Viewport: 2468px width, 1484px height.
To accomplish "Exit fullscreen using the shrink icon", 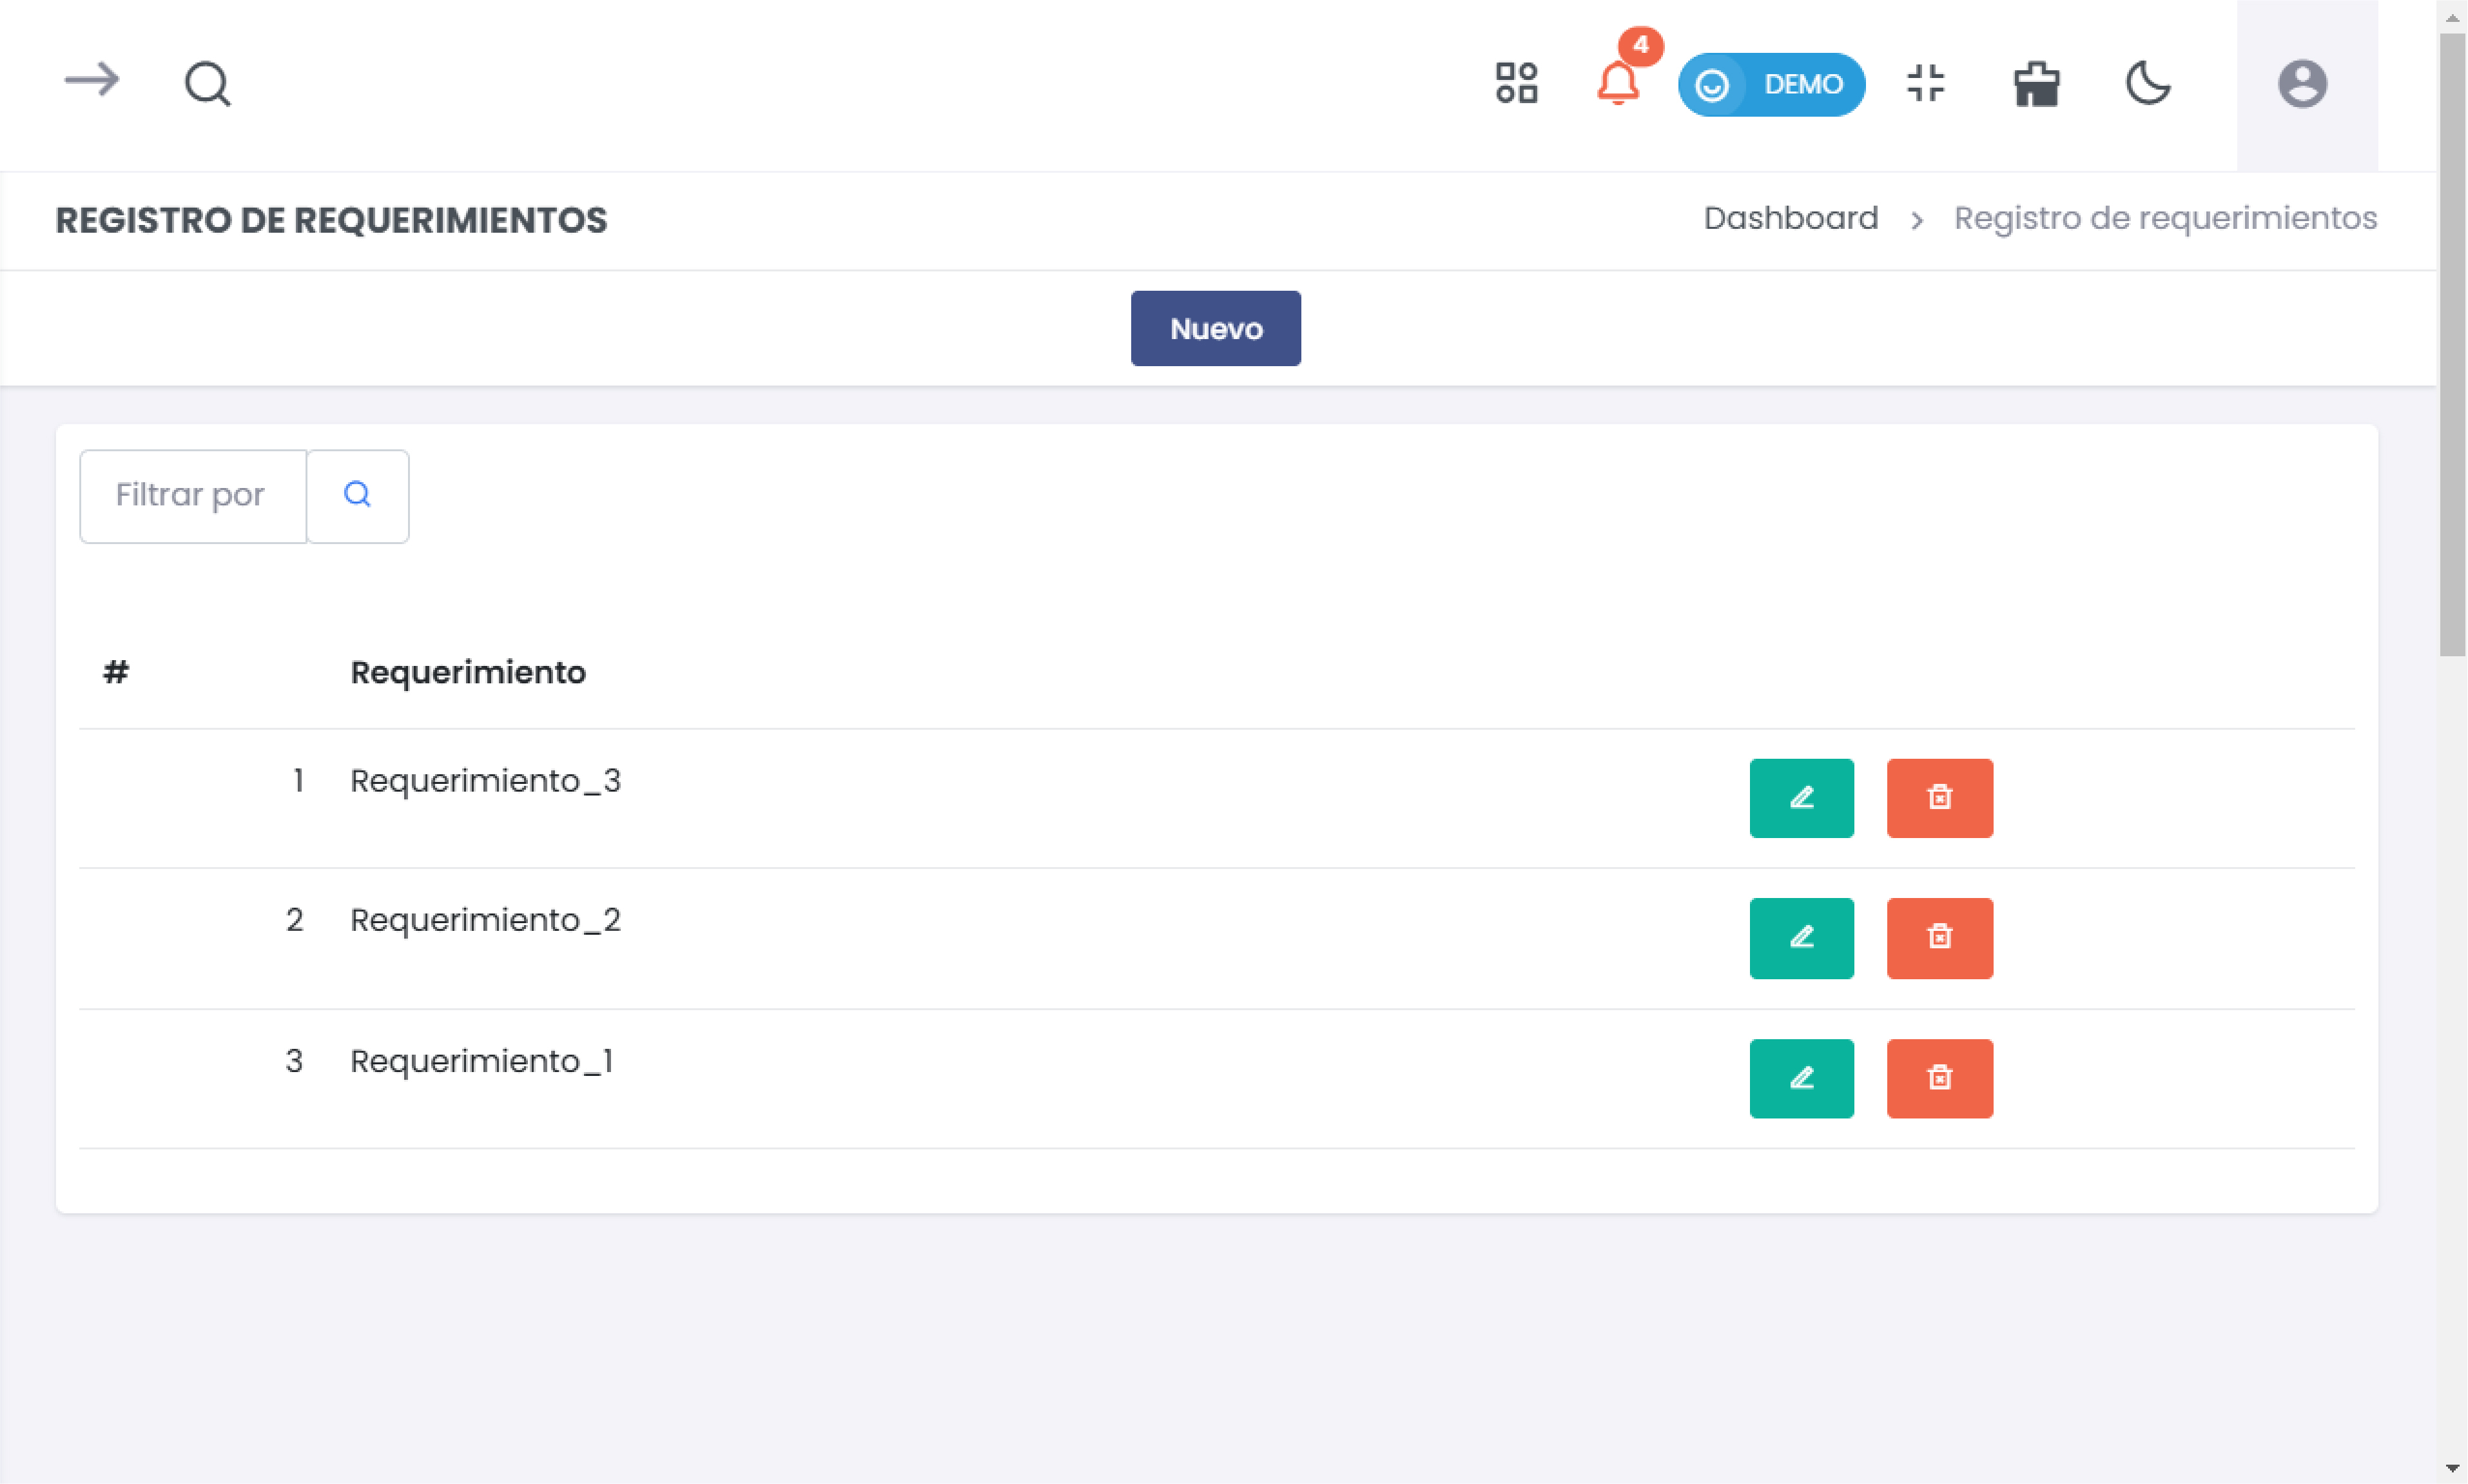I will coord(1925,83).
